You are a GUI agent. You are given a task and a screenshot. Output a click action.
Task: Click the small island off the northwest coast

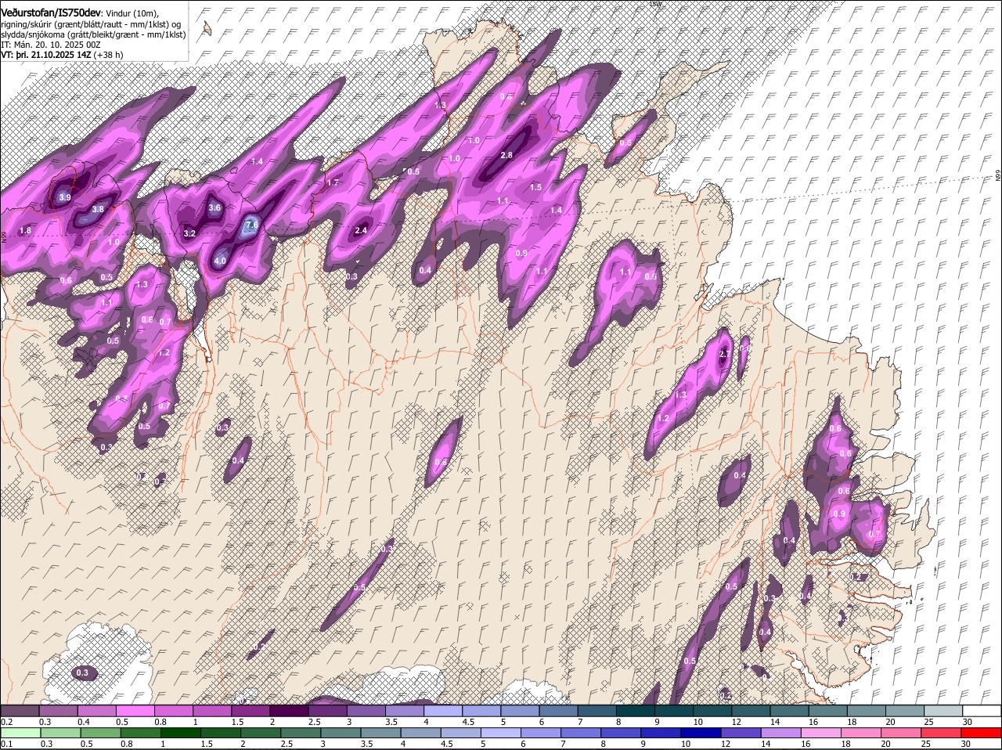[207, 30]
